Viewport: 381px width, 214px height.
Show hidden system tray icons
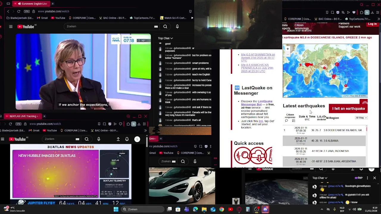[322, 209]
